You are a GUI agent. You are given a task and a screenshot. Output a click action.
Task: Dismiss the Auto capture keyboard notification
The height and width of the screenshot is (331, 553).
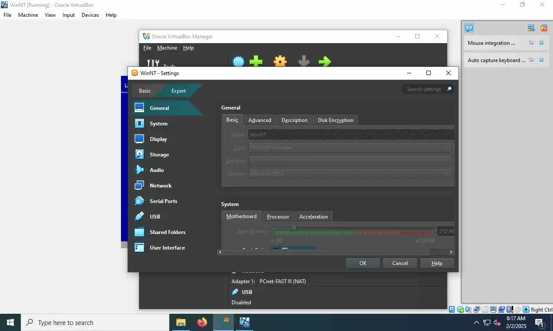(x=541, y=60)
